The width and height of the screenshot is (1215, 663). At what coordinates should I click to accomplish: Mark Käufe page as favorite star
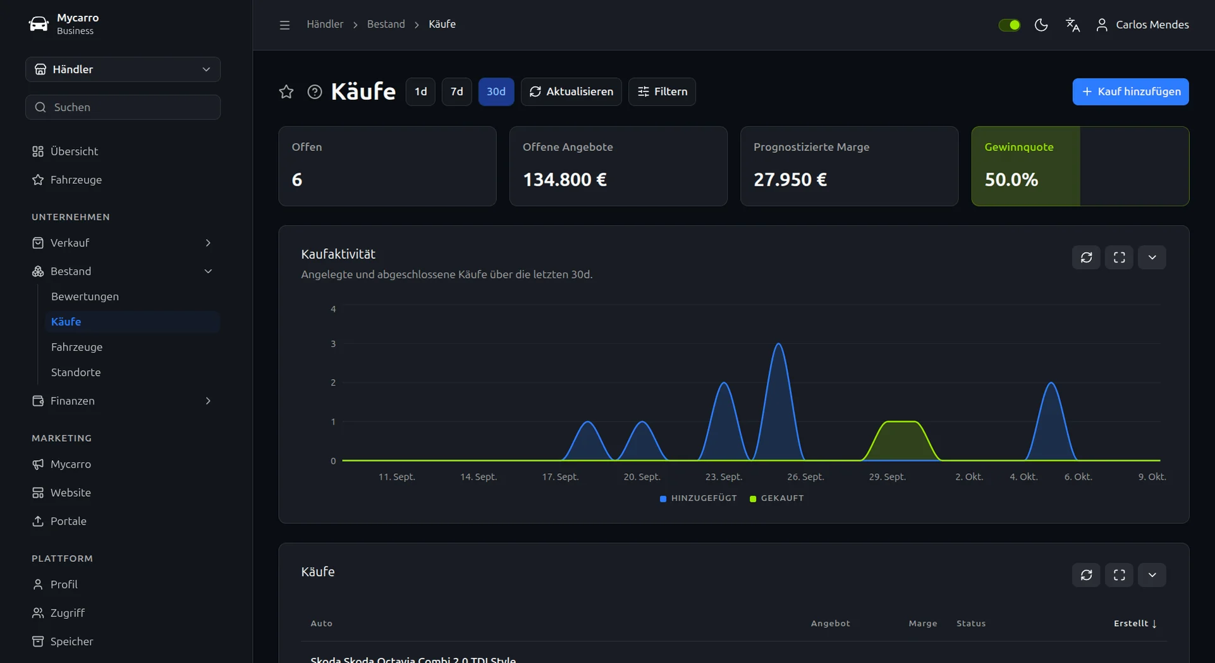click(286, 92)
